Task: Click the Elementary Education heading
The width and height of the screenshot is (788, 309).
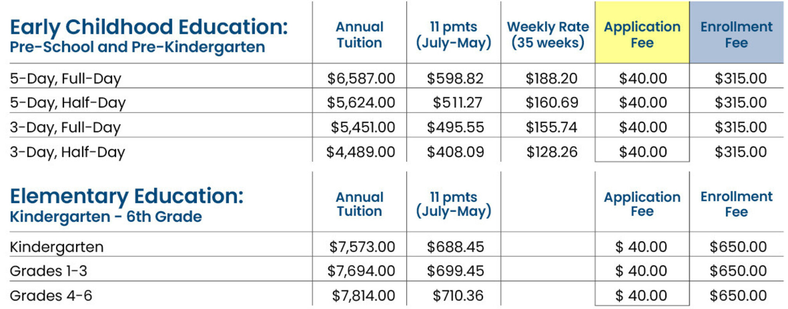Action: point(126,196)
